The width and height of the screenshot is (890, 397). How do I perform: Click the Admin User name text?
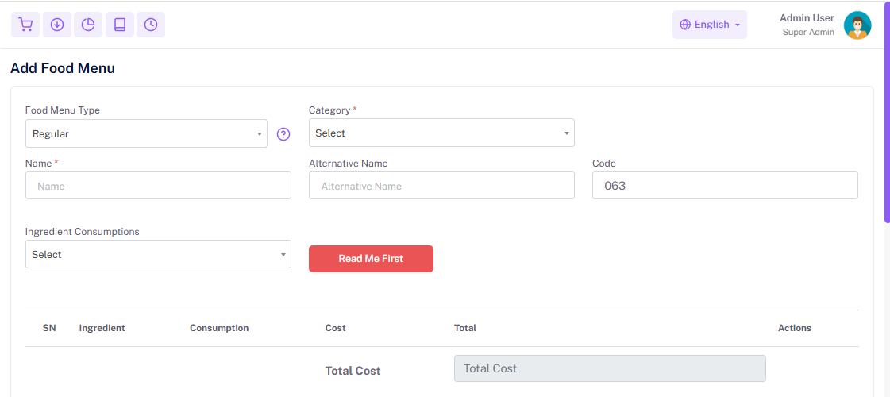point(806,18)
